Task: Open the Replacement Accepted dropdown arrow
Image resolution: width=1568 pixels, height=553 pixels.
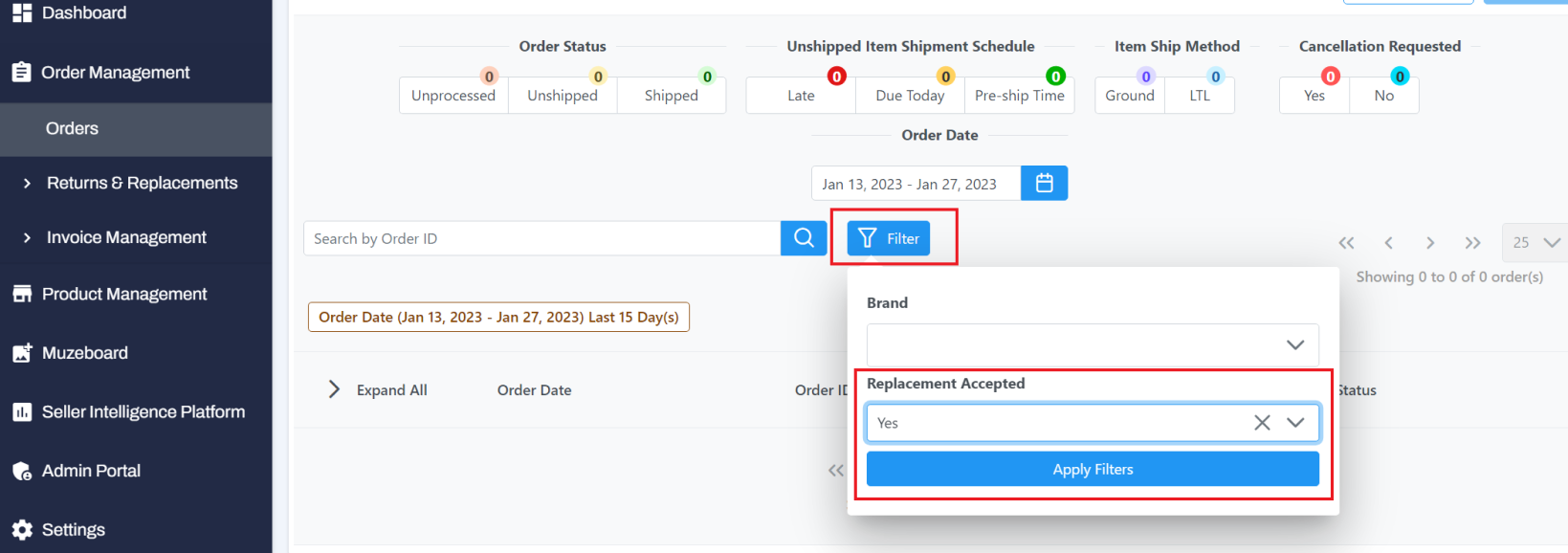Action: point(1295,423)
